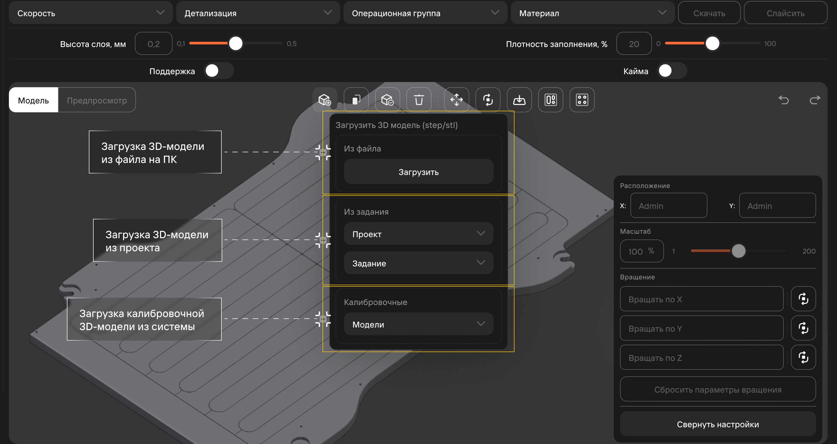Expand the Проект dropdown
The height and width of the screenshot is (444, 837).
click(419, 234)
